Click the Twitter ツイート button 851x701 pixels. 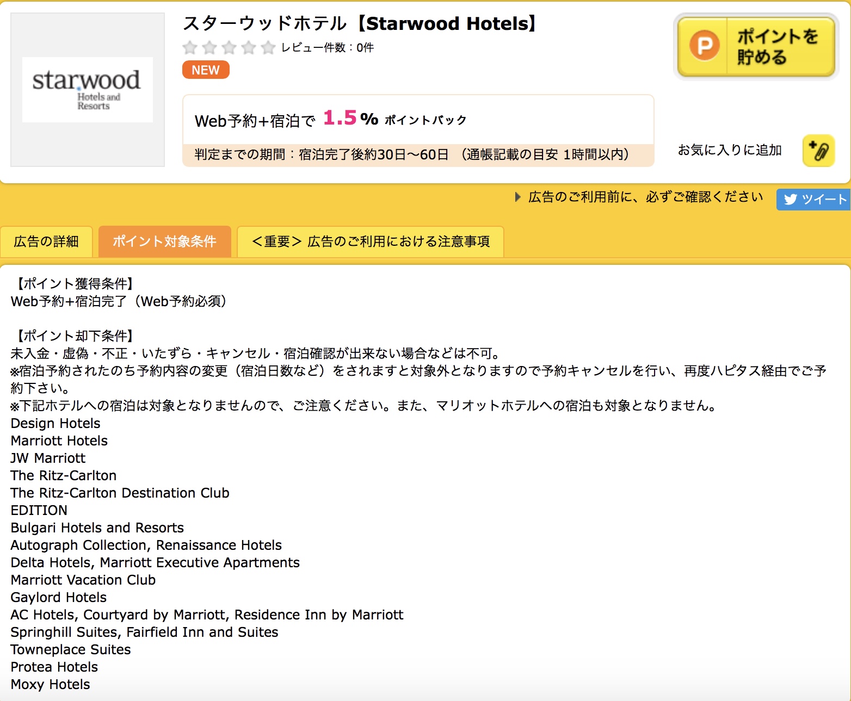(x=813, y=199)
